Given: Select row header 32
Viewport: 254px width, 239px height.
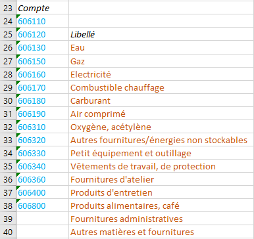Looking at the screenshot, I should 8,127.
